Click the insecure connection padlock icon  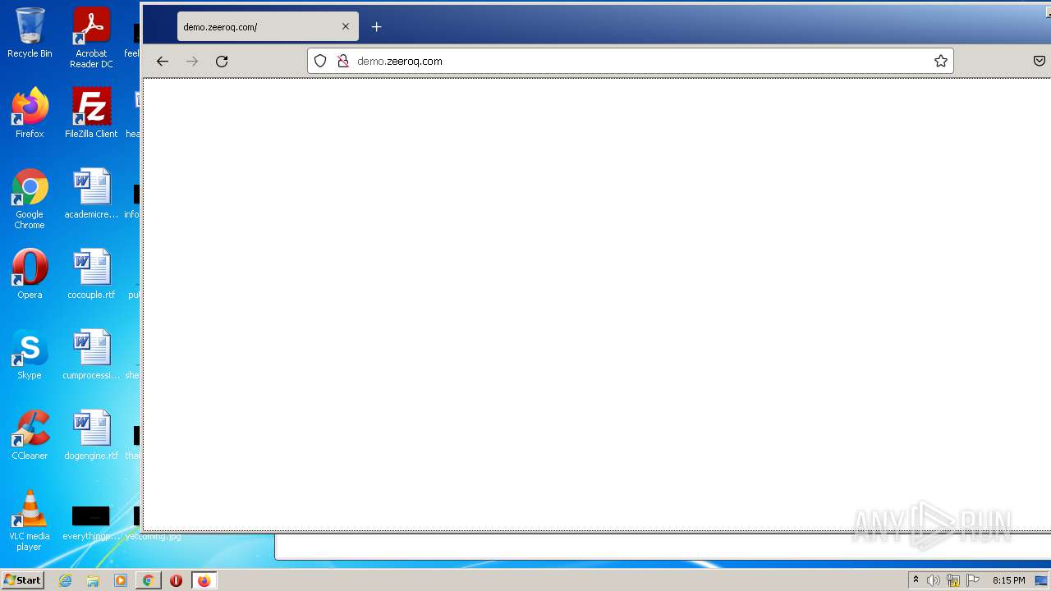pyautogui.click(x=343, y=61)
